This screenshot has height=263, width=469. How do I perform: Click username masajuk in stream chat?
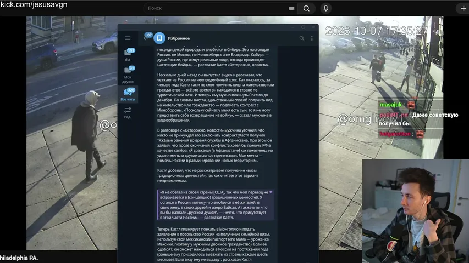(390, 105)
